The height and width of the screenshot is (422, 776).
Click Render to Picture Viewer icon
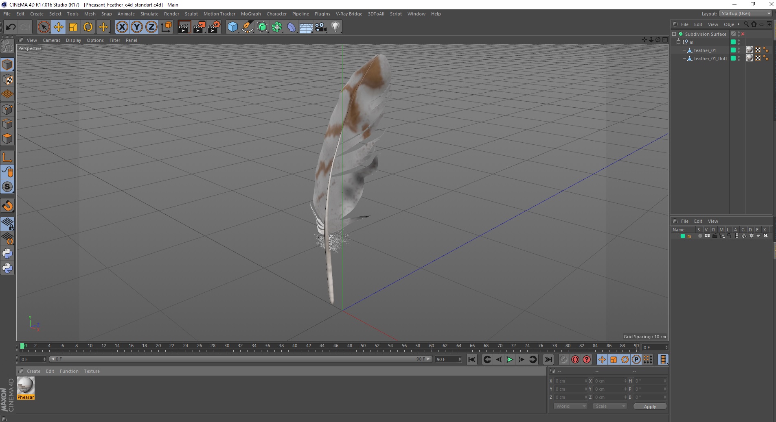coord(199,27)
